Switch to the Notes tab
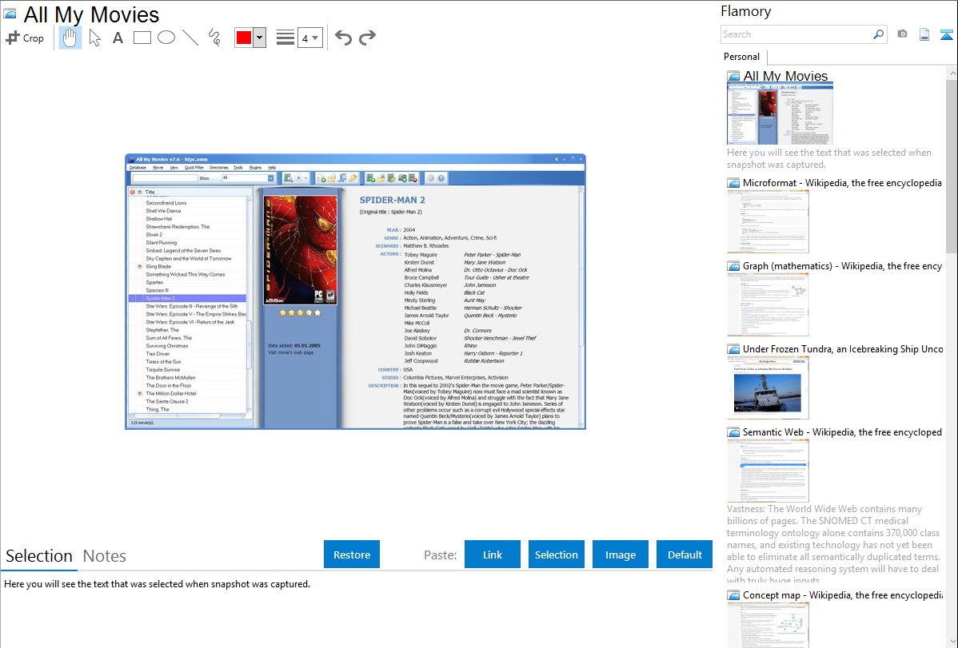This screenshot has width=958, height=648. tap(105, 556)
